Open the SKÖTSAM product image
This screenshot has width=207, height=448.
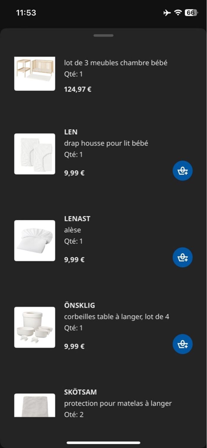tap(35, 405)
